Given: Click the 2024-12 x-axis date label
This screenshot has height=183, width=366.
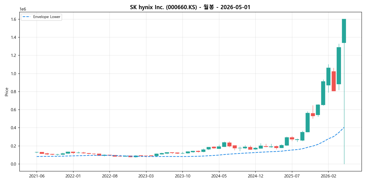Looking at the screenshot, I should click(x=255, y=176).
